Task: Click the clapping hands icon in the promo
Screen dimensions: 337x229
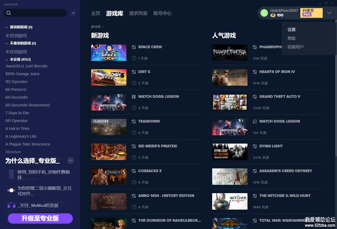Action: coord(11,205)
